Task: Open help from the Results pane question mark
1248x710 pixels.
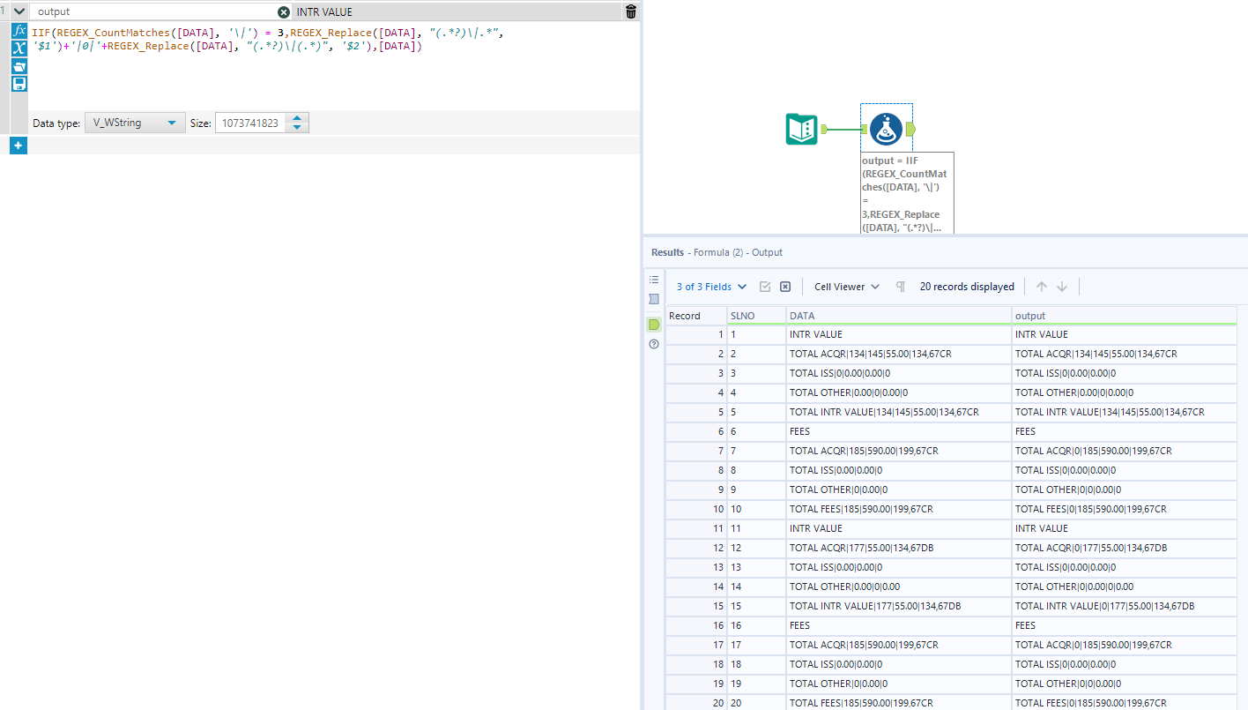Action: (653, 344)
